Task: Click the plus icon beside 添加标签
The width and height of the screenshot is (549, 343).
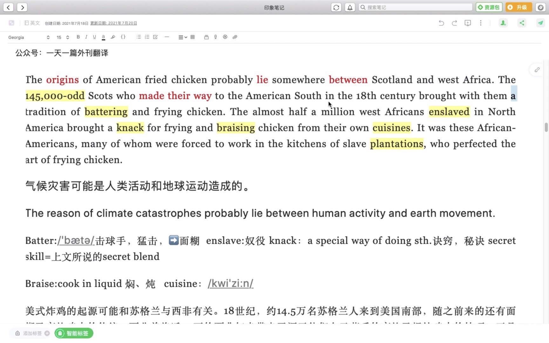Action: (47, 333)
